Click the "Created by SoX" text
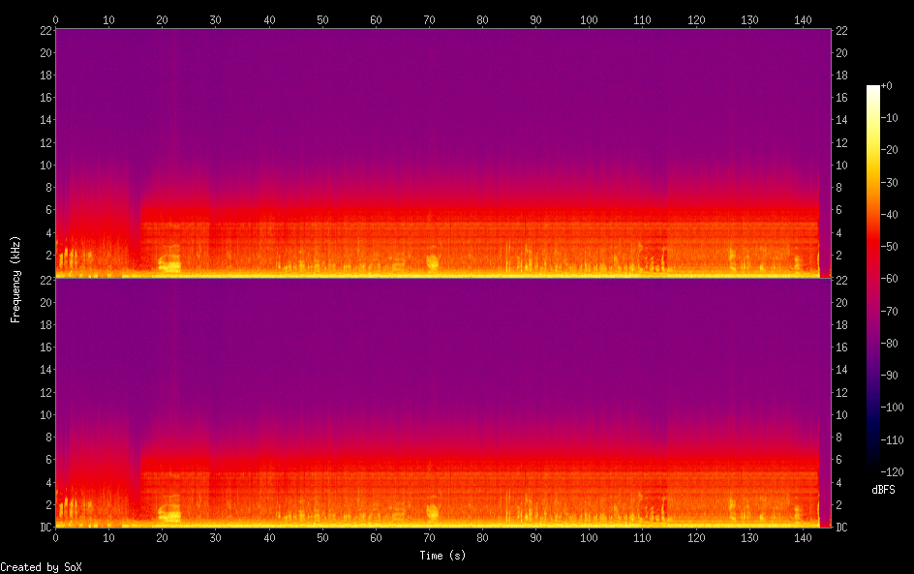Viewport: 914px width, 574px height. [41, 567]
